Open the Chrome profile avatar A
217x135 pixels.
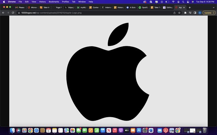click(x=200, y=13)
